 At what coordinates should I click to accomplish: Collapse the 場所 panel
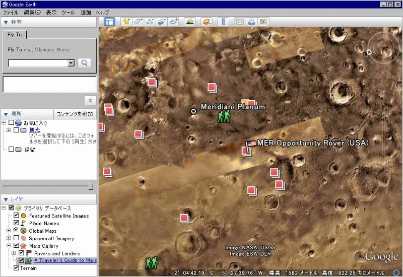tap(6, 114)
